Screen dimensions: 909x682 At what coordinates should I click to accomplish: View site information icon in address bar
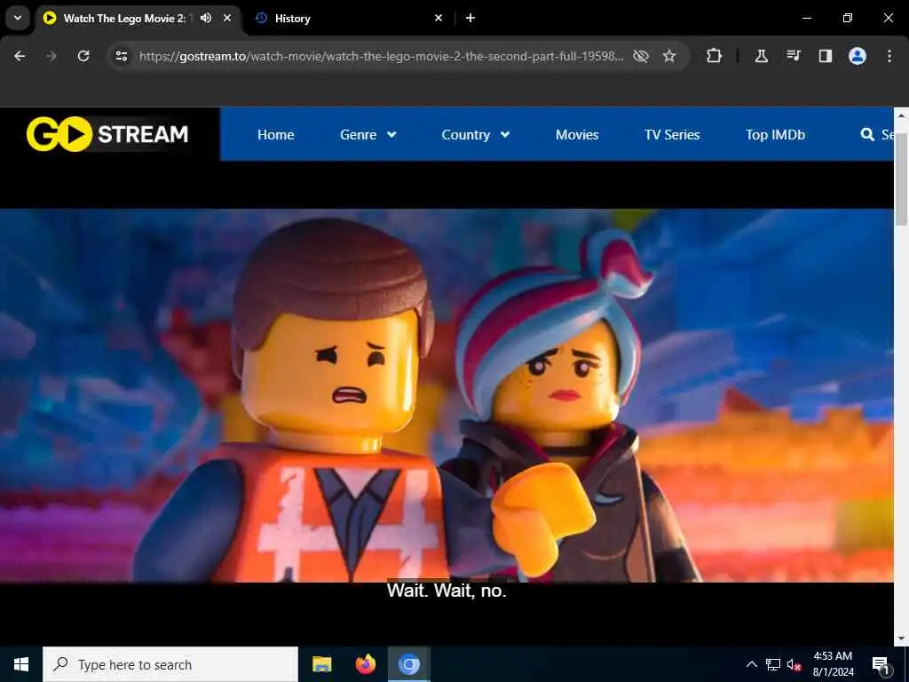click(x=121, y=56)
